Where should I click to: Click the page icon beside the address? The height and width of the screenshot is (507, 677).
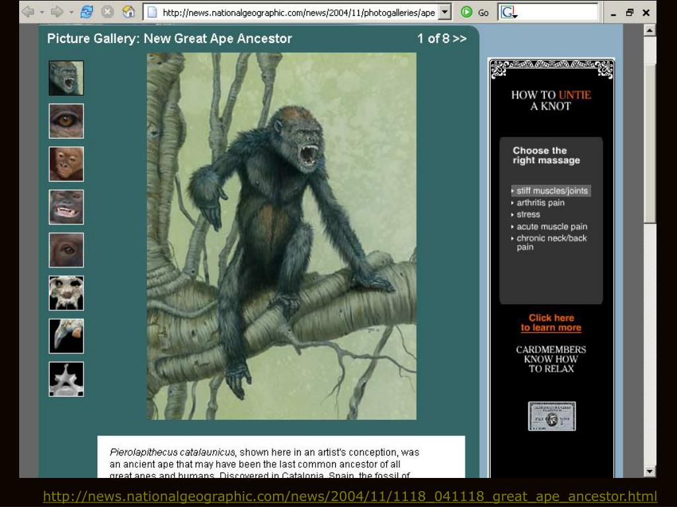(x=152, y=13)
